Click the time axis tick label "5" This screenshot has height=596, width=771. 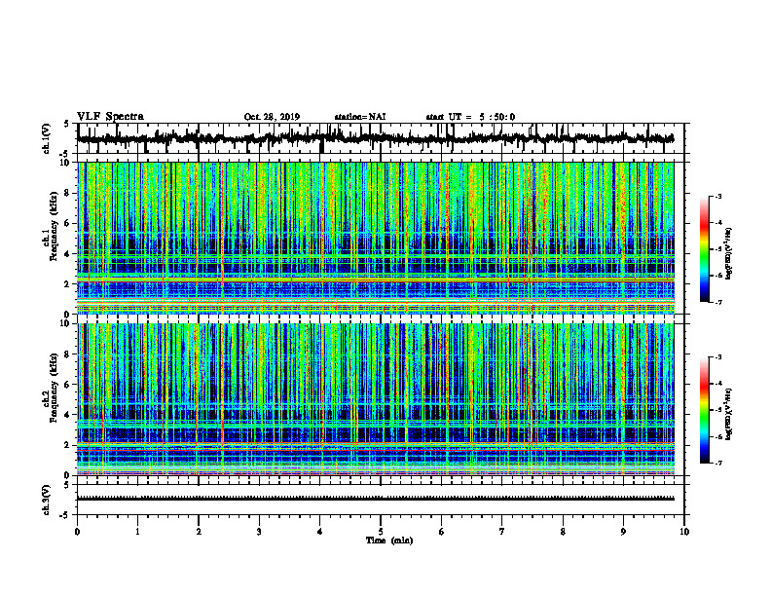click(x=381, y=532)
